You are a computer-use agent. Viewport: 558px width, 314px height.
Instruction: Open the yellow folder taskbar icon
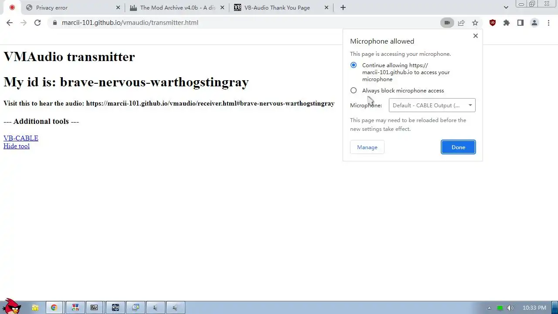35,307
